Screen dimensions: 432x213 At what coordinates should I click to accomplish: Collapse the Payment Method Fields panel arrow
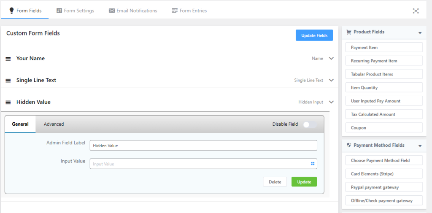pyautogui.click(x=420, y=146)
